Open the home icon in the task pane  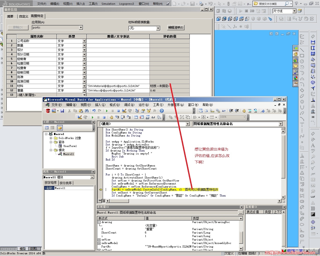(x=295, y=54)
